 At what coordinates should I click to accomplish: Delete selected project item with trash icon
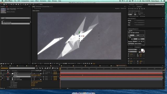(x=11, y=64)
